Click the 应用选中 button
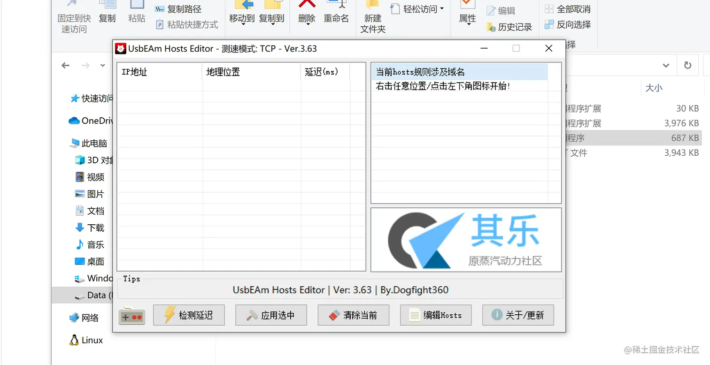Screen dimensions: 710x365 271,315
